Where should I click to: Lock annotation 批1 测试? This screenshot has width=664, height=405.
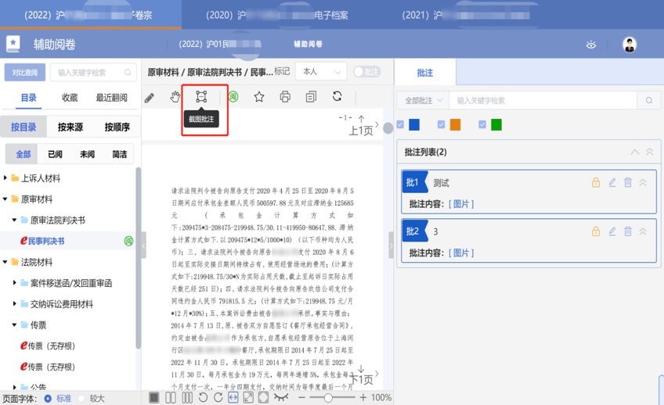tap(596, 183)
